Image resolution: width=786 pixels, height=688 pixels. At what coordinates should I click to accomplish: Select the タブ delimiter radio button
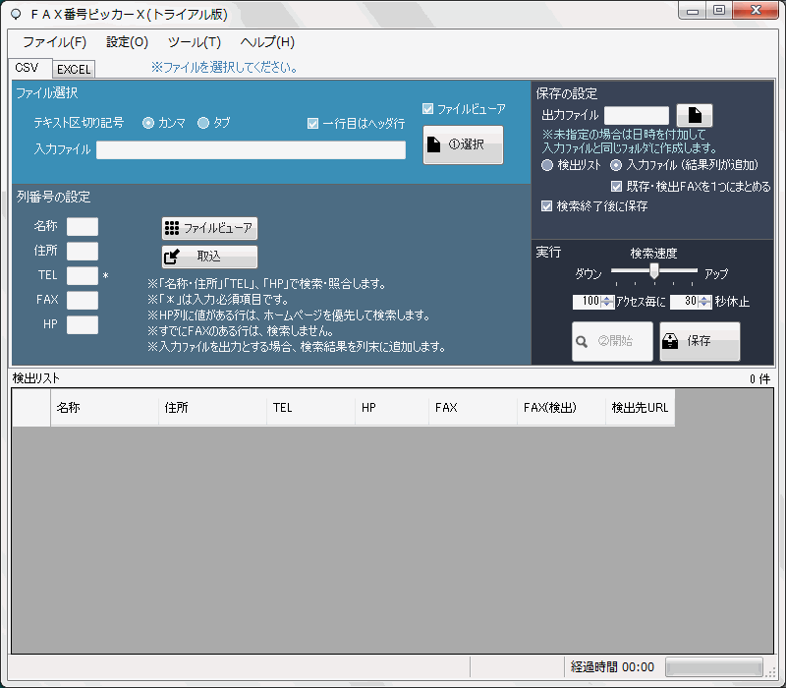[204, 123]
